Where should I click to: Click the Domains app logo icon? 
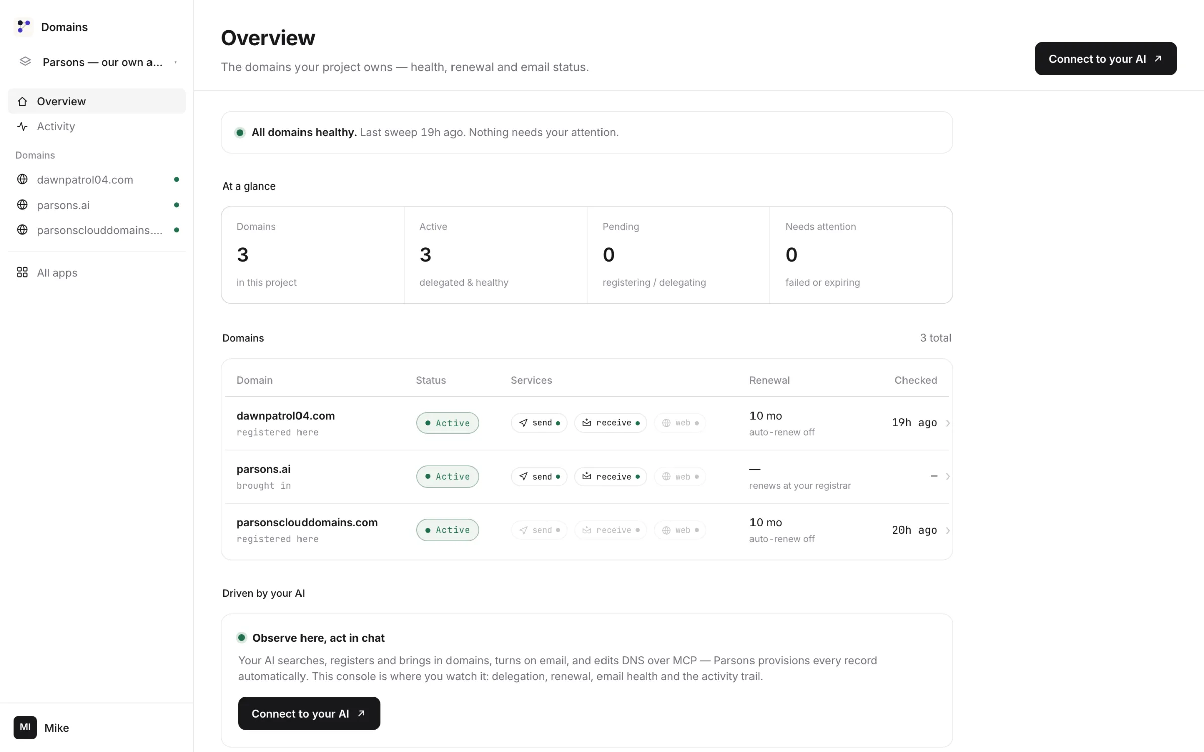pos(23,27)
